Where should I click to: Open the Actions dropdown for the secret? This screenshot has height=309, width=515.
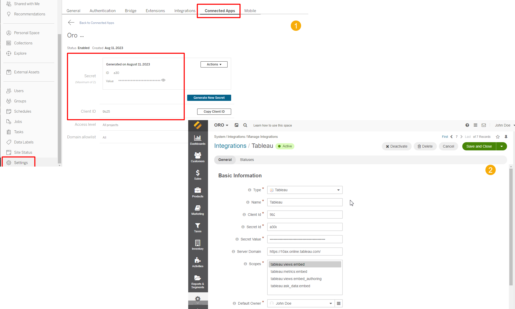(214, 64)
